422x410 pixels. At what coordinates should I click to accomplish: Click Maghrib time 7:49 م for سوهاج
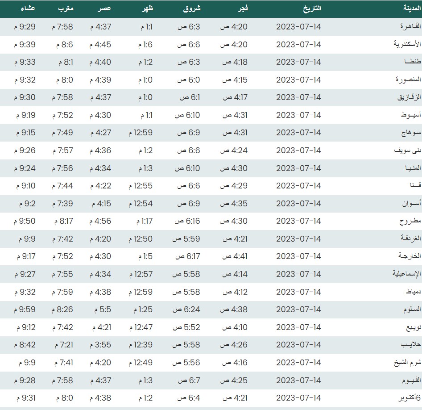click(x=62, y=133)
